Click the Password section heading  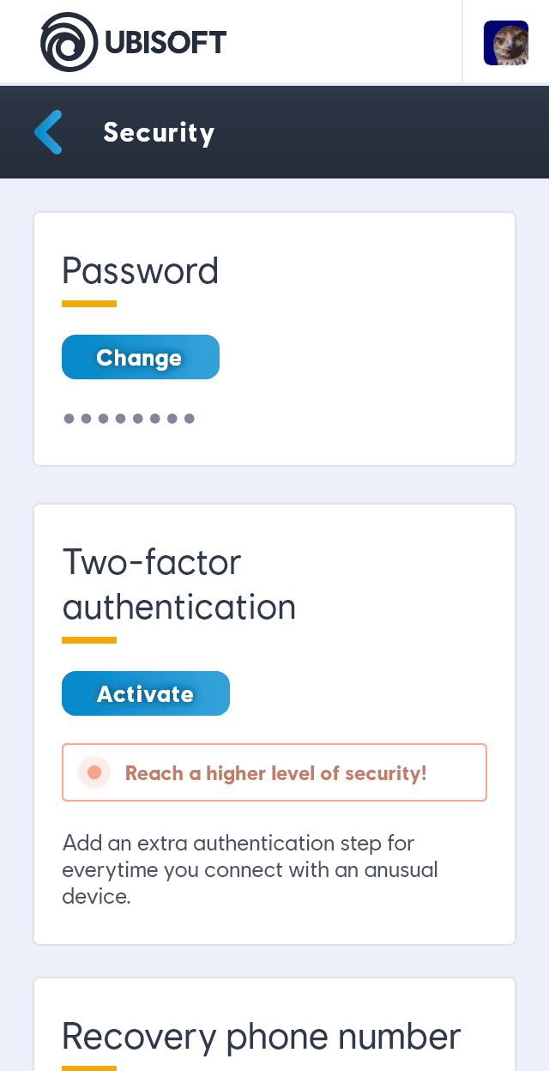(141, 271)
